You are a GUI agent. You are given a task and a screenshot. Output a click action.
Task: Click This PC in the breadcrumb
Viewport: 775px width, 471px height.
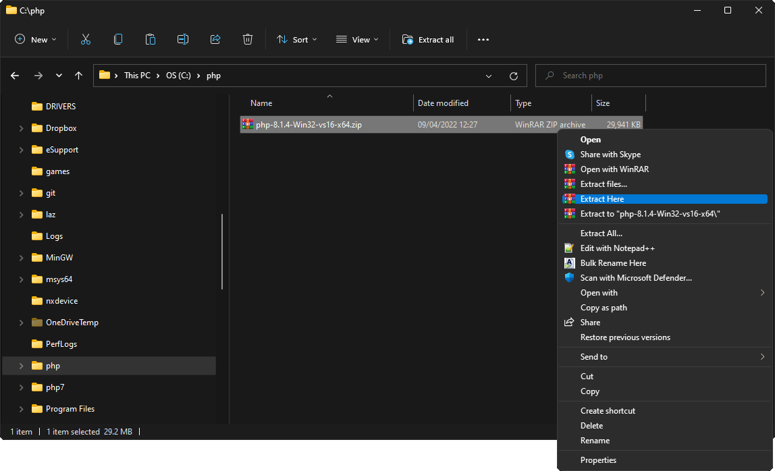point(138,76)
